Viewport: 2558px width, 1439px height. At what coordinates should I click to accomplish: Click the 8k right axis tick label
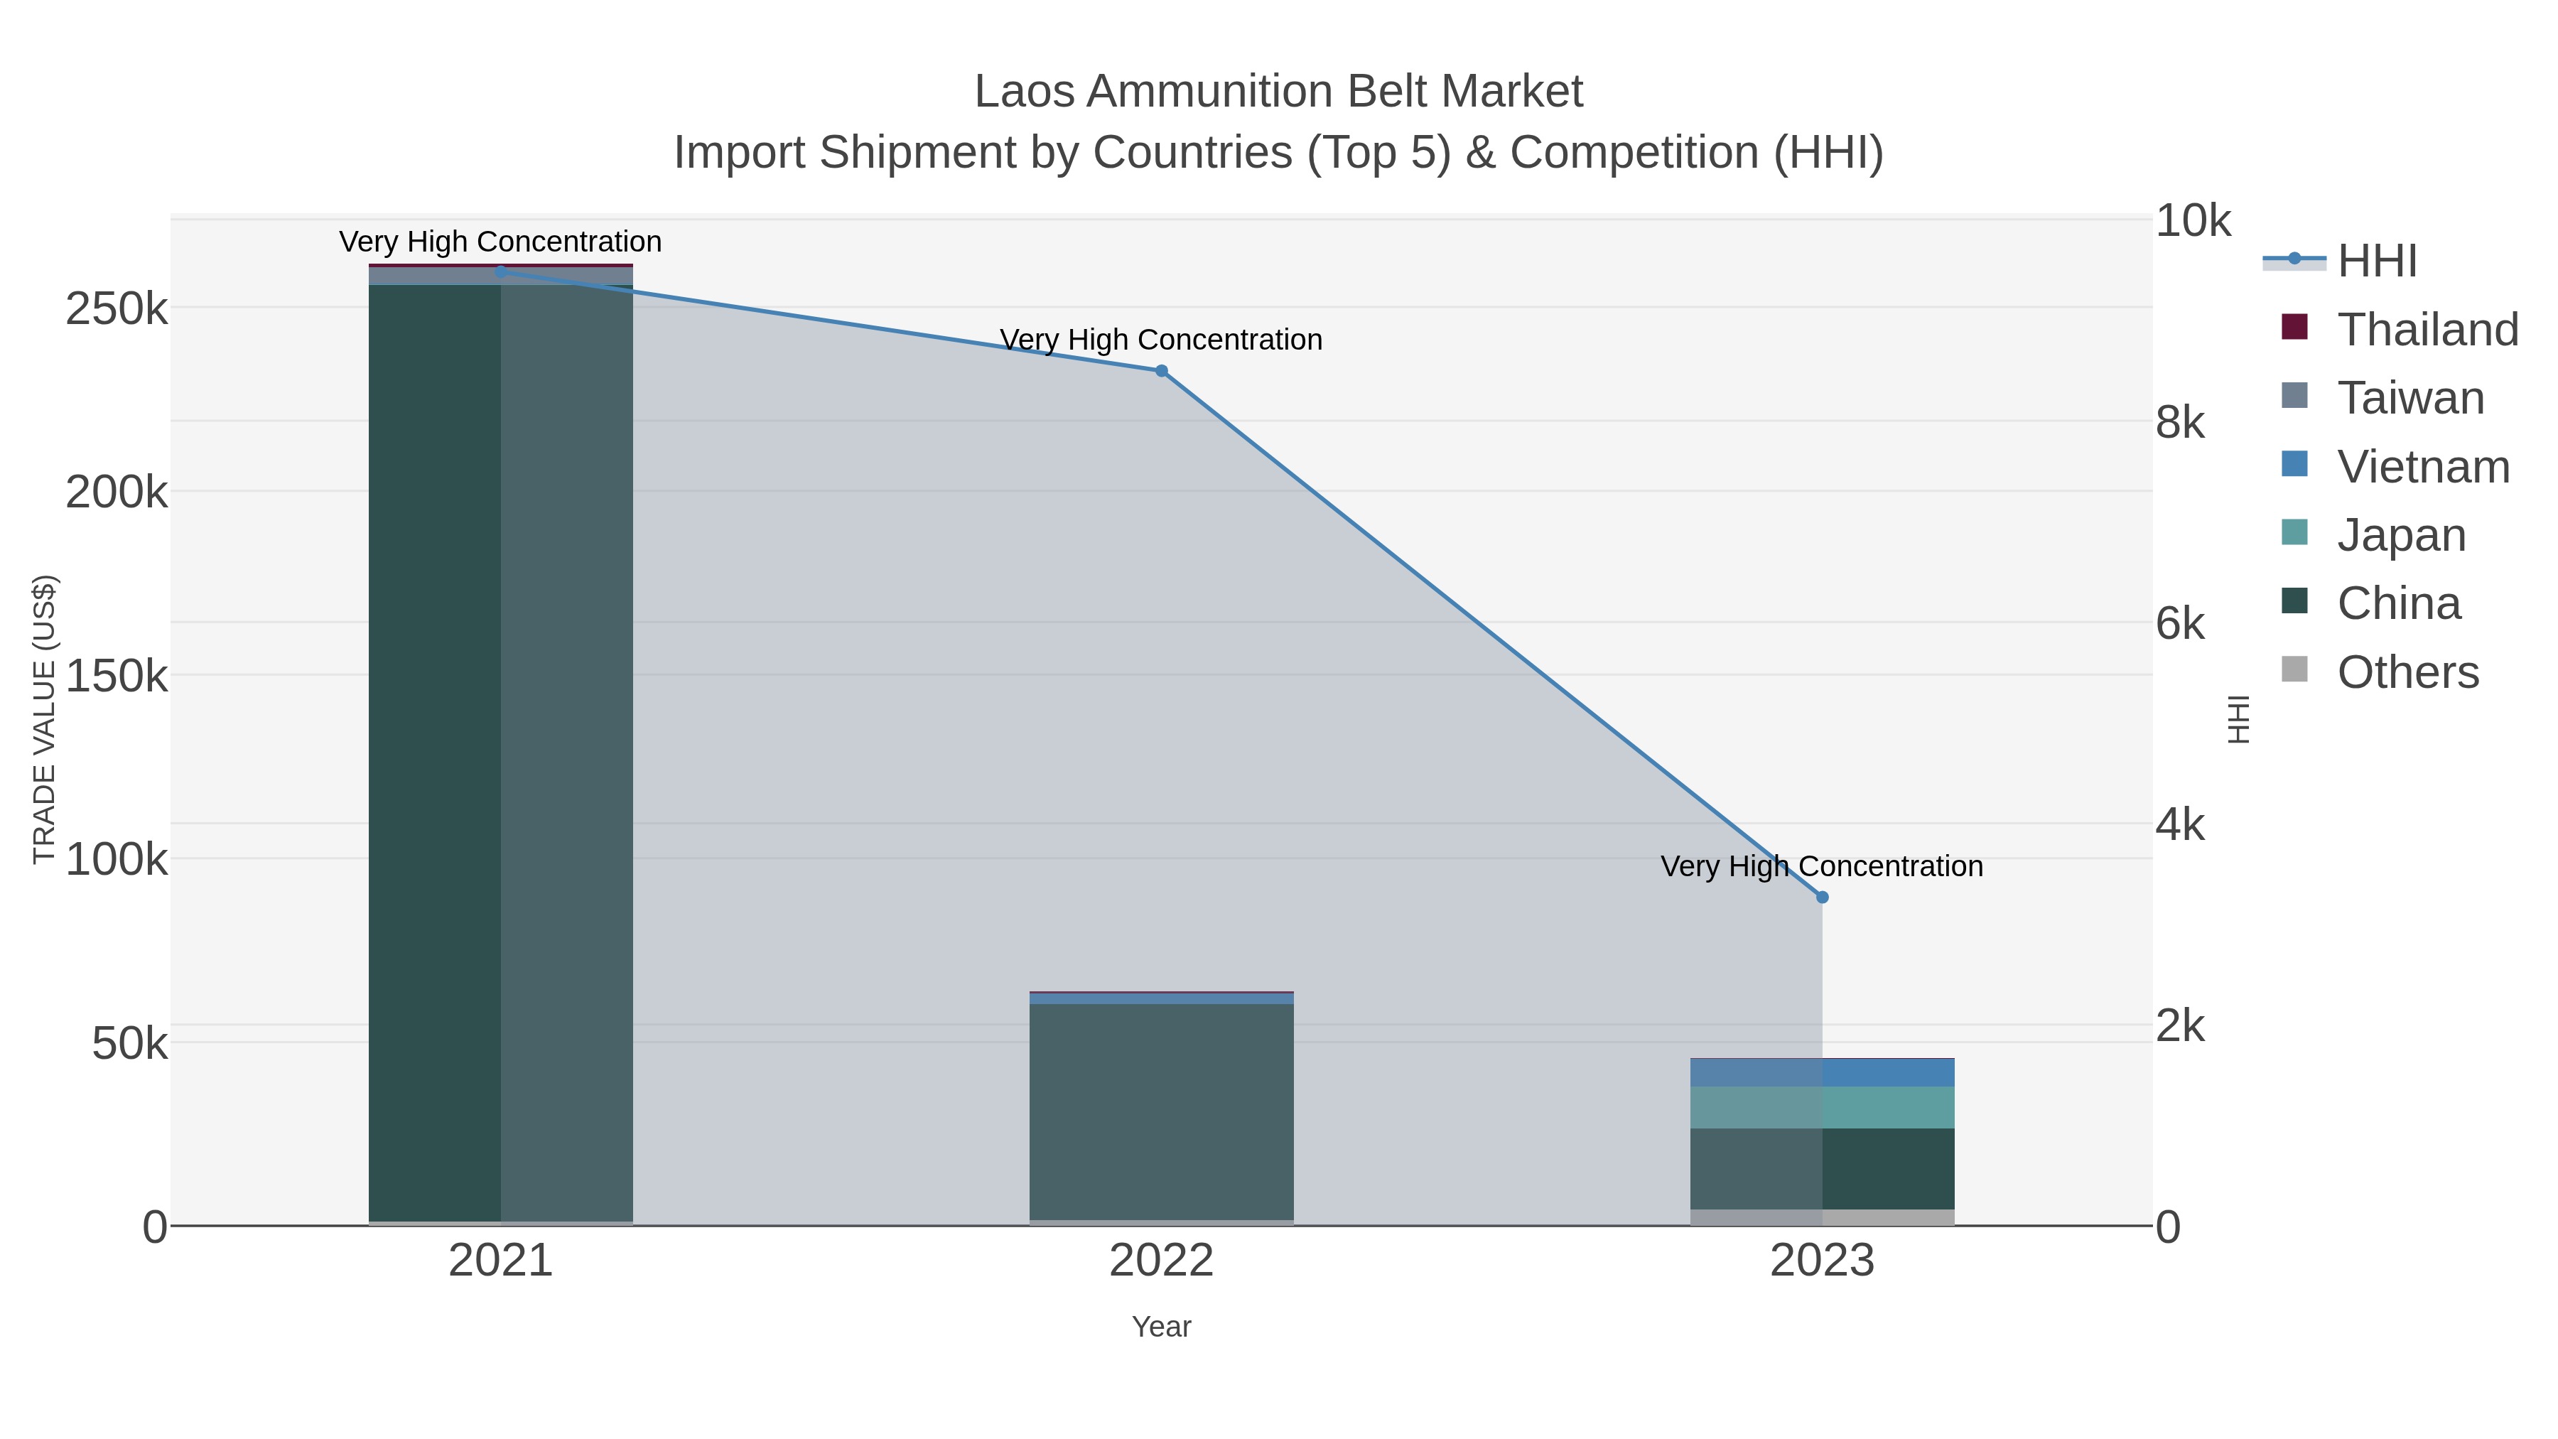2180,423
